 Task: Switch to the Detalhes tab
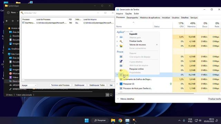185,18
